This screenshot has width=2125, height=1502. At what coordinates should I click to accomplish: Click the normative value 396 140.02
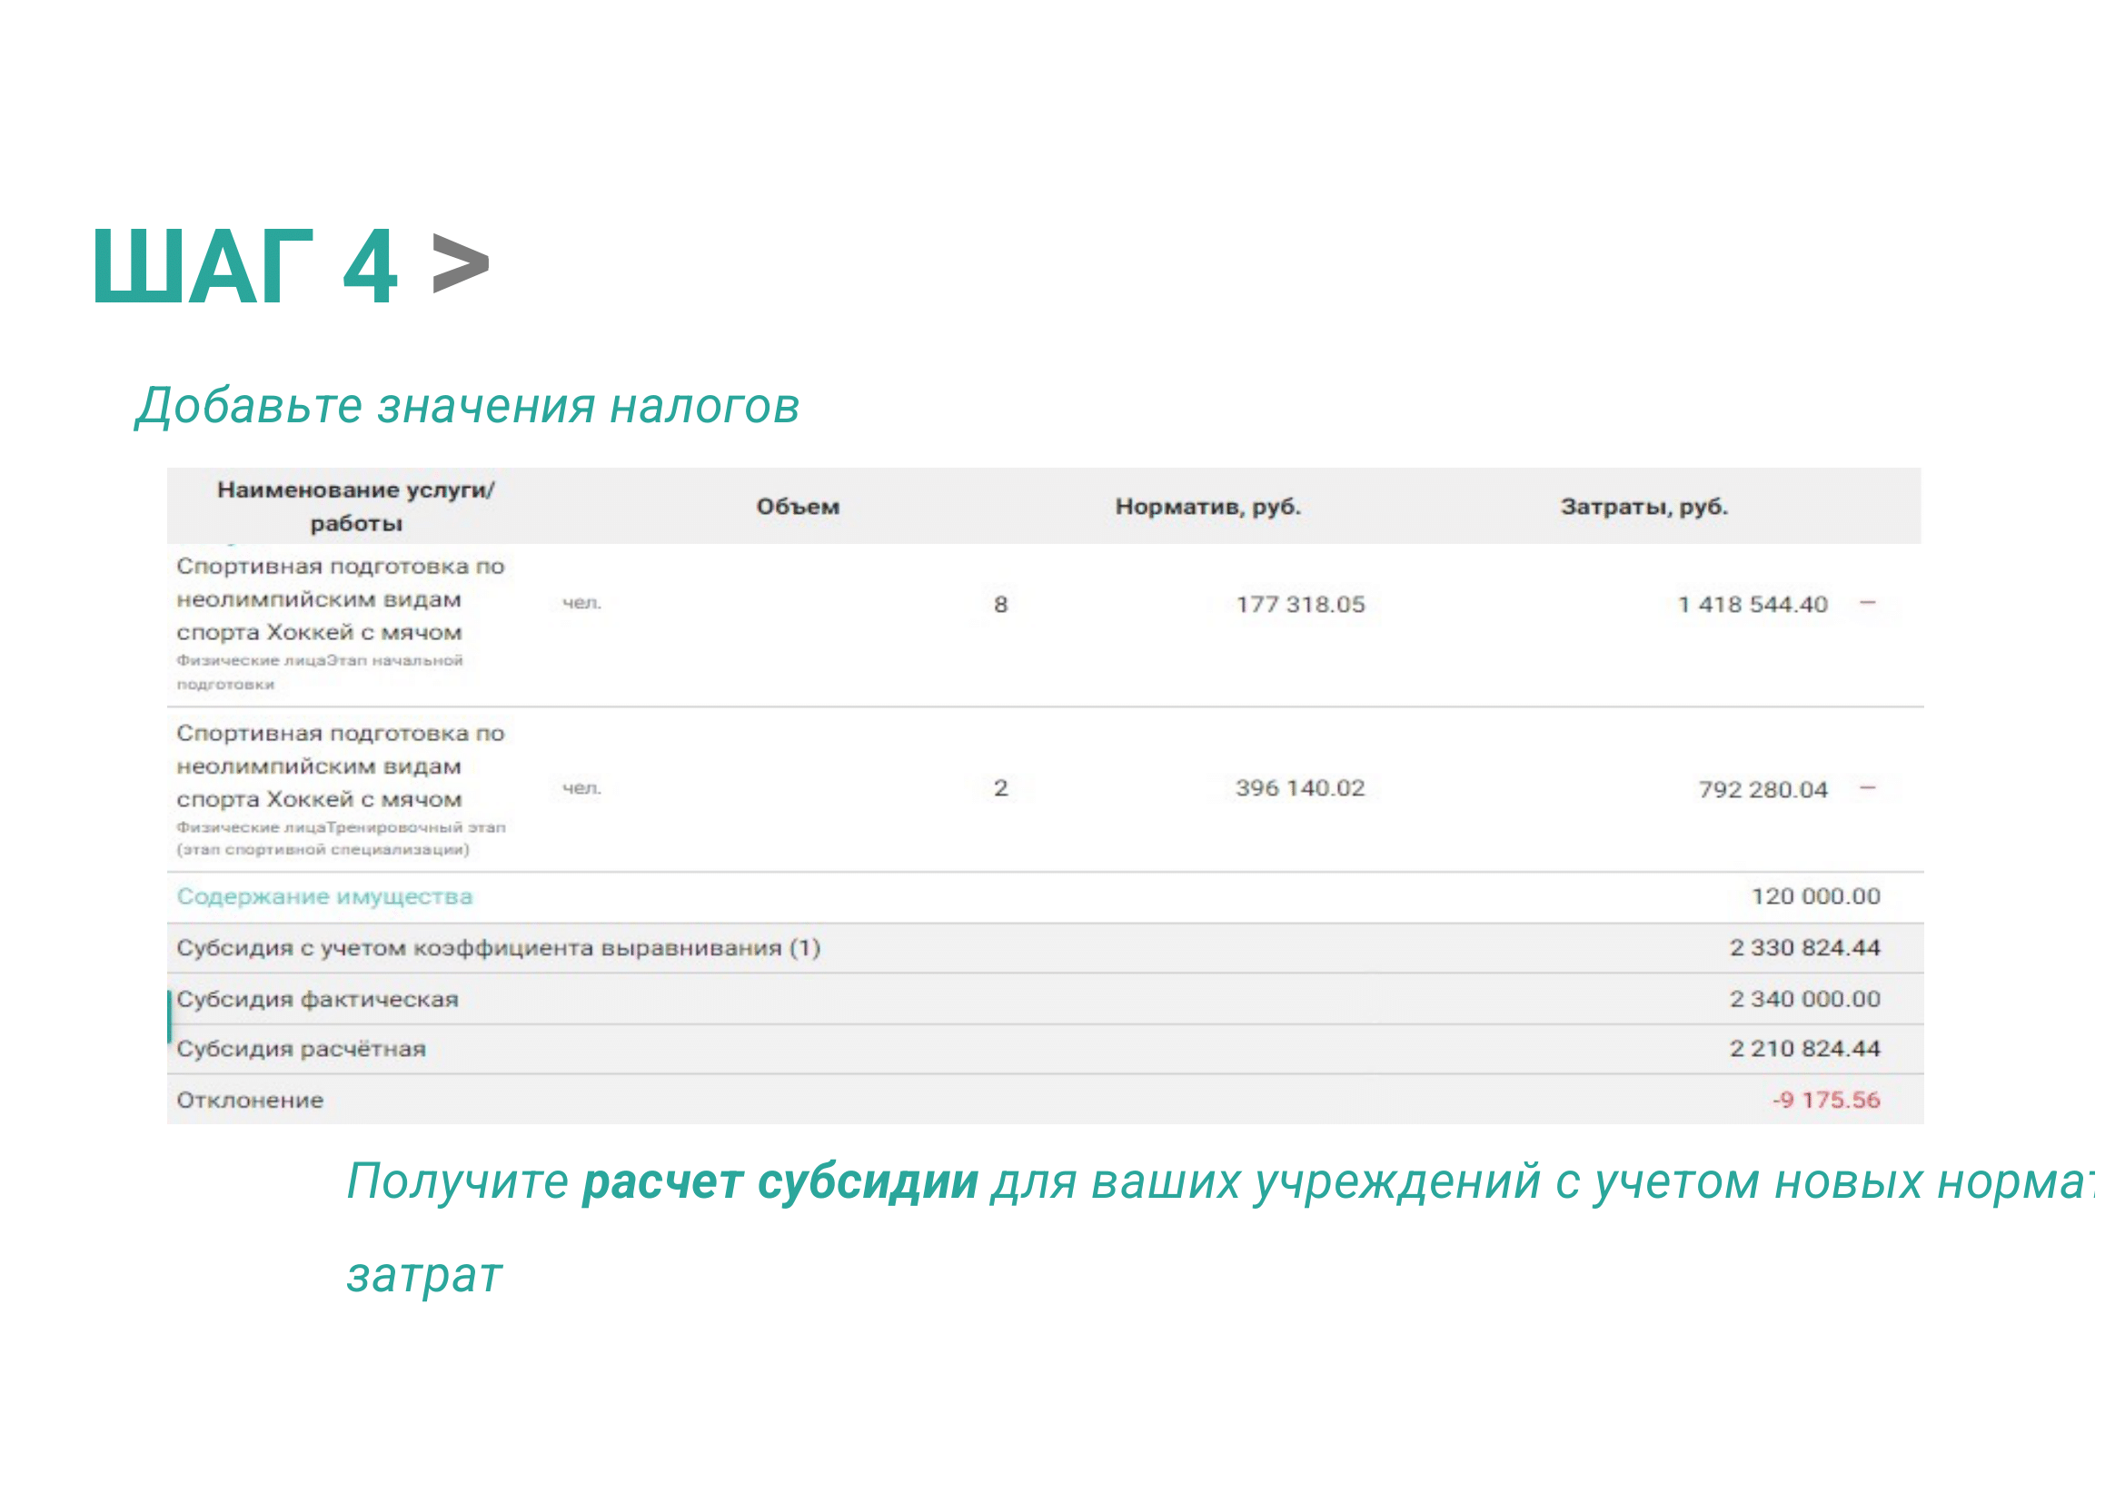(1299, 788)
